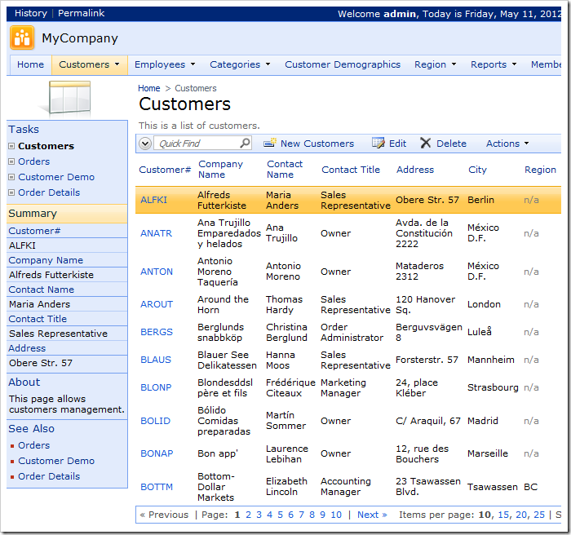Open customer BLAUS link
This screenshot has height=535, width=571.
pyautogui.click(x=156, y=360)
